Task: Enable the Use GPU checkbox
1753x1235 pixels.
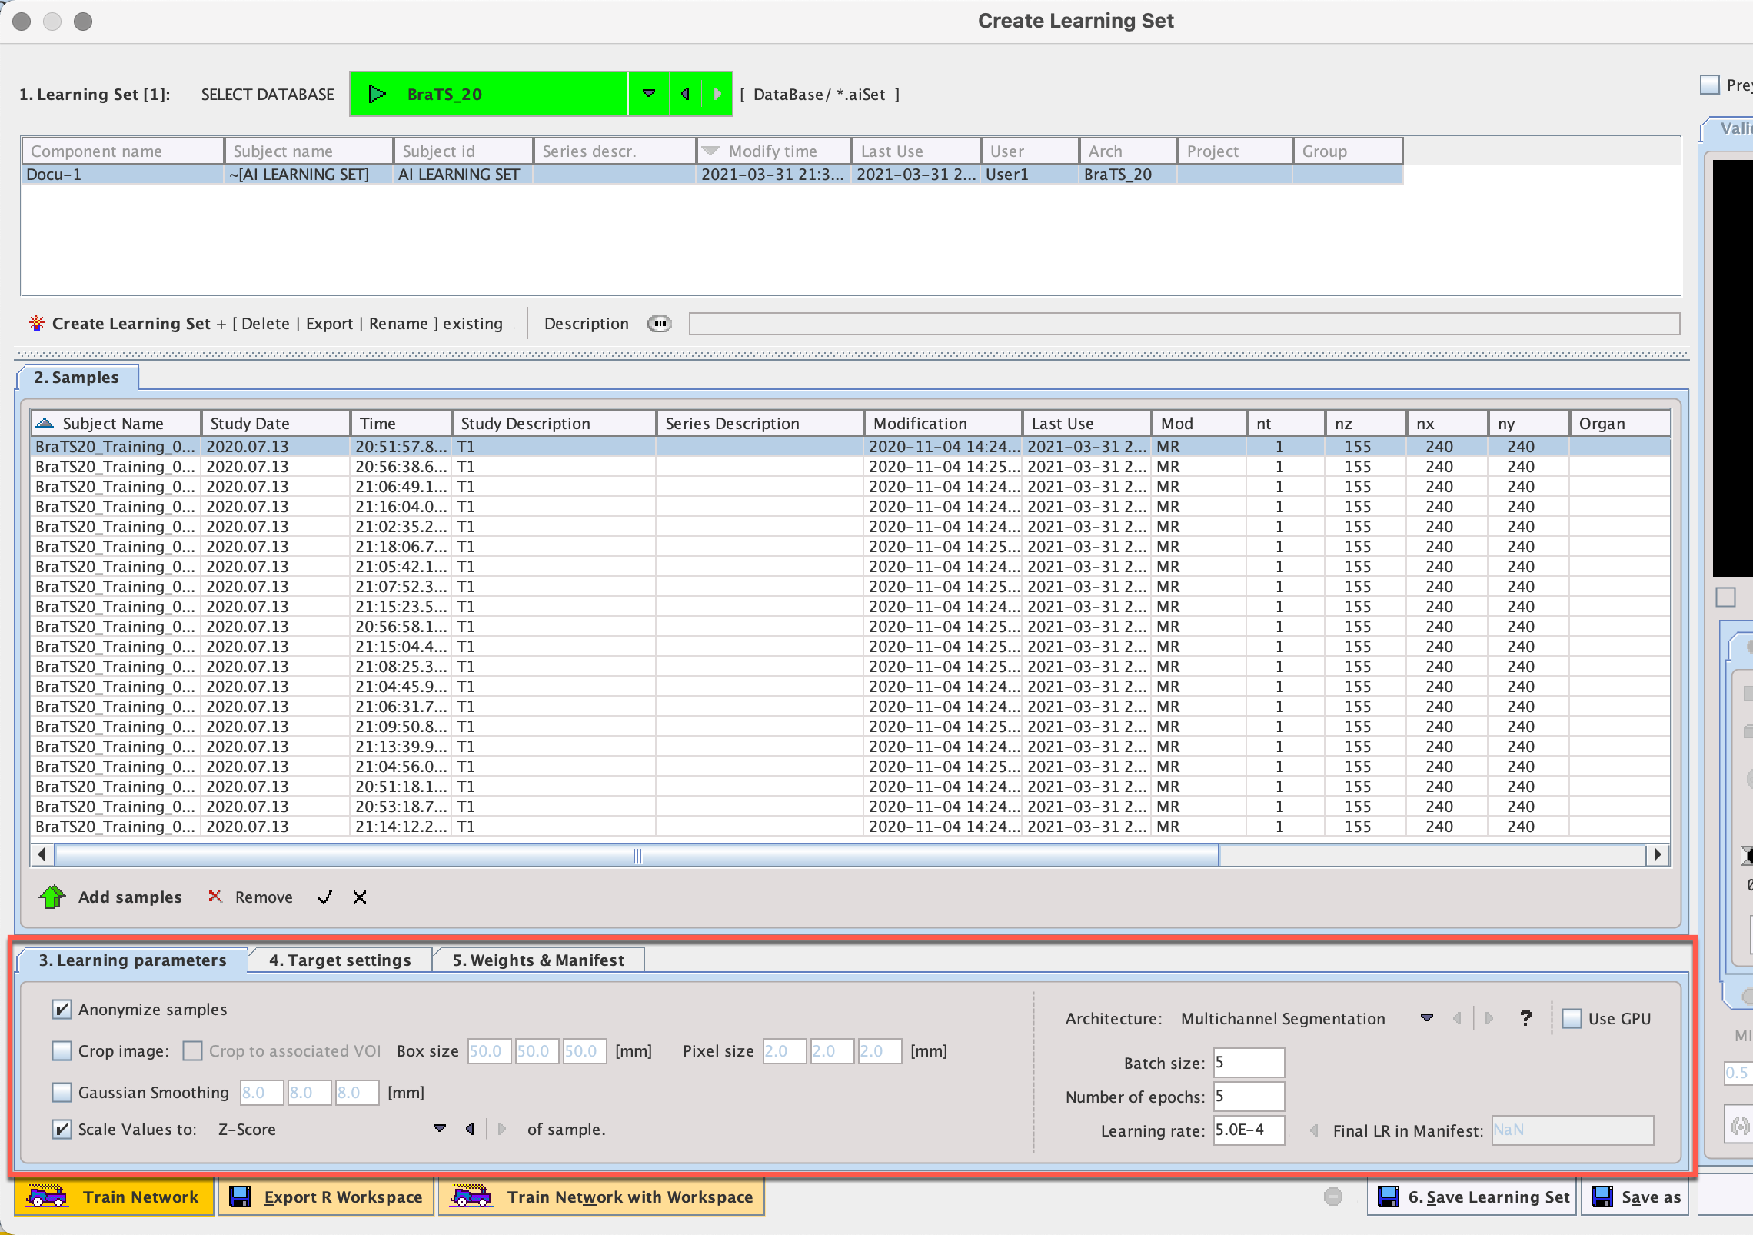Action: coord(1572,1018)
